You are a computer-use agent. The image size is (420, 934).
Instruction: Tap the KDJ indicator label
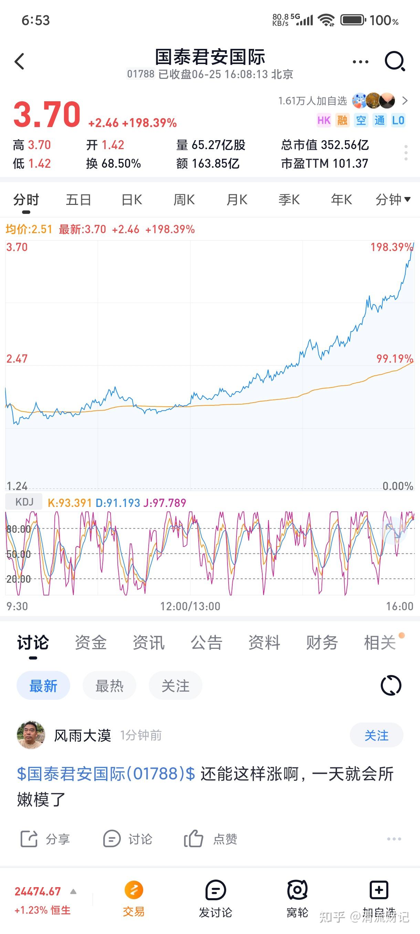(24, 502)
